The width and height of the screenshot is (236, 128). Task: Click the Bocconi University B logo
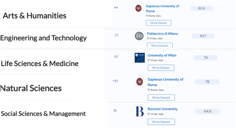139,111
